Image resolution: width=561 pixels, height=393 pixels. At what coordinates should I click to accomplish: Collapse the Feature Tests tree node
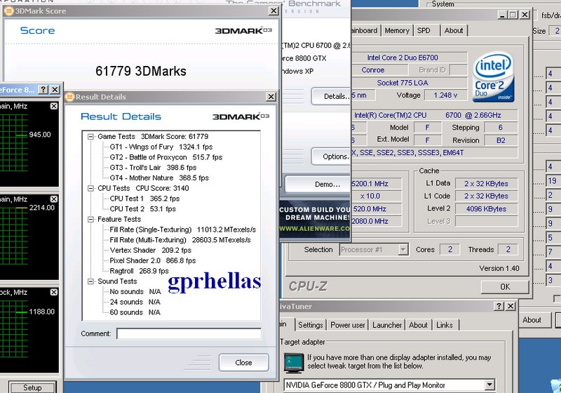[x=90, y=220]
